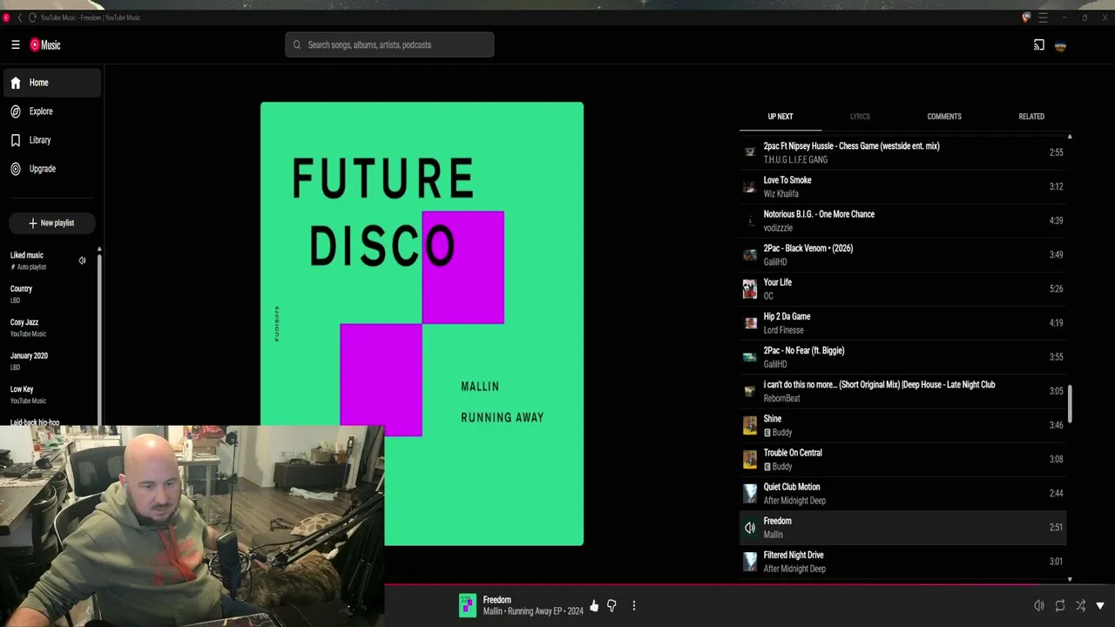Play 'Your Life' by OC
The width and height of the screenshot is (1115, 627).
(902, 289)
